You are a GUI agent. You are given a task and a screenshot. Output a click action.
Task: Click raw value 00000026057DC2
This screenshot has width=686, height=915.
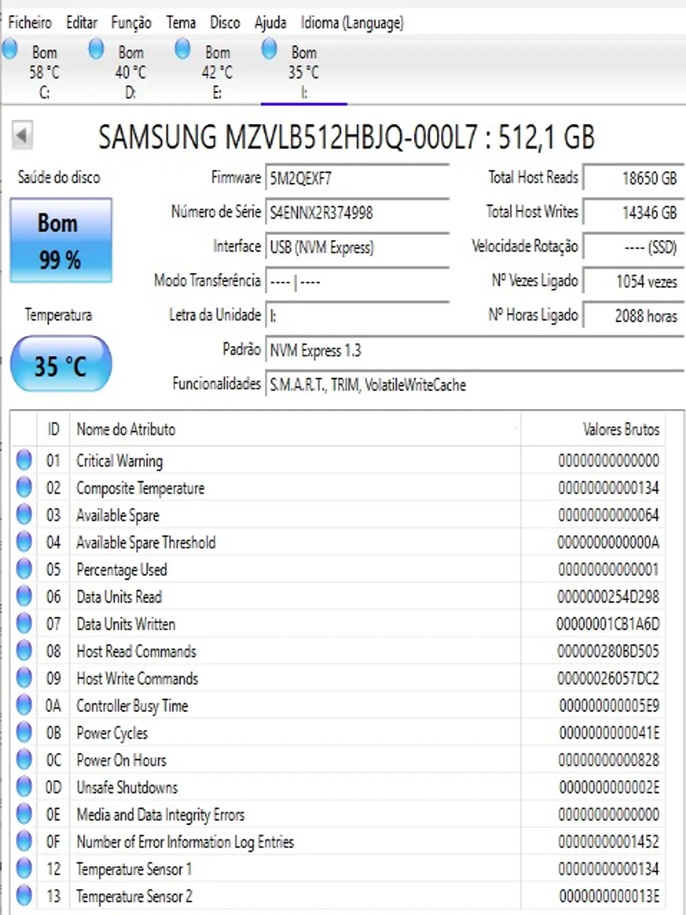click(x=608, y=678)
